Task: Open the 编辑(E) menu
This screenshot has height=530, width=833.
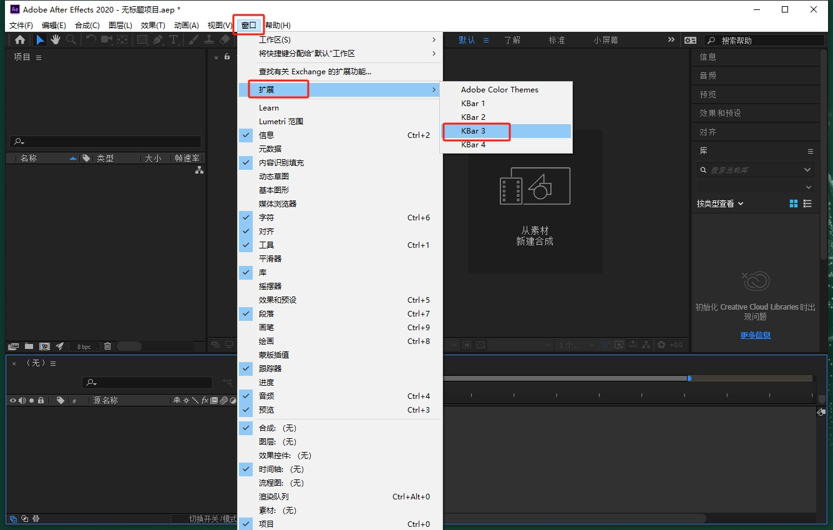Action: pyautogui.click(x=54, y=25)
